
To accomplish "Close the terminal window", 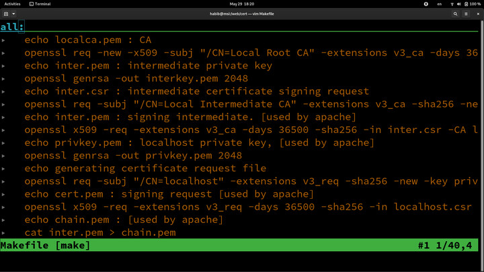I will click(478, 14).
